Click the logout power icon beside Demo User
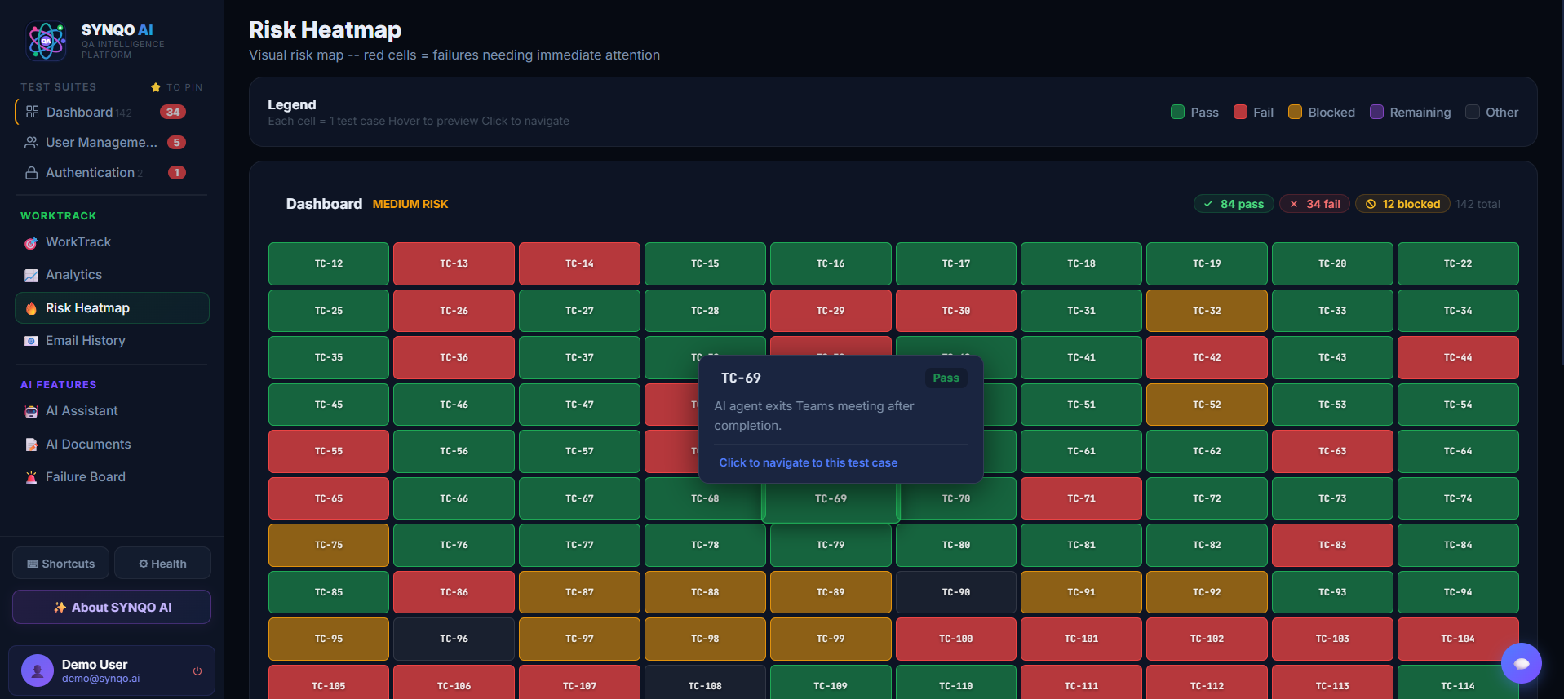 [197, 671]
